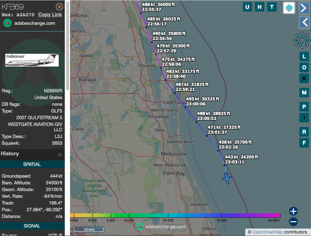Click the 443 kt 24200 ft track label
Viewport: 311px width, 236px height.
(241, 160)
